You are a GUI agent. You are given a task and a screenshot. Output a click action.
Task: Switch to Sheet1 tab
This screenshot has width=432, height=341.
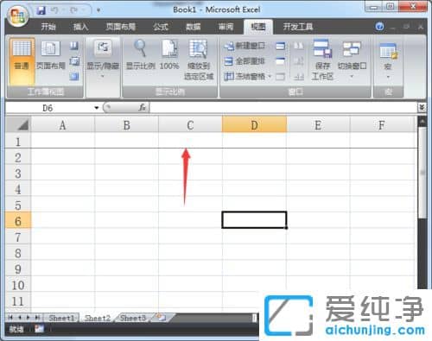pos(61,318)
